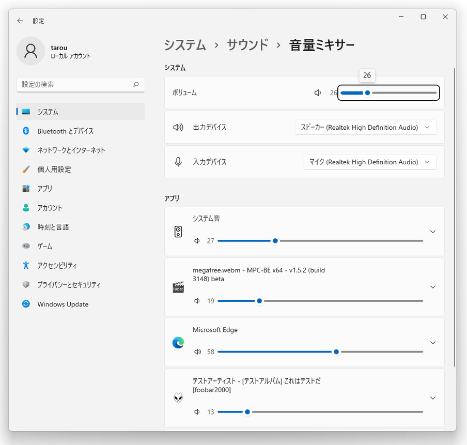The image size is (467, 445).
Task: Open ネットワークとインターネット settings
Action: [81, 150]
